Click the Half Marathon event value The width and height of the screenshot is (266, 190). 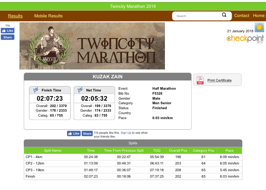click(x=164, y=89)
